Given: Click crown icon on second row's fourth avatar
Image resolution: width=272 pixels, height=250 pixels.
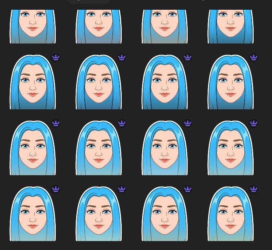Looking at the screenshot, I should pos(253,57).
